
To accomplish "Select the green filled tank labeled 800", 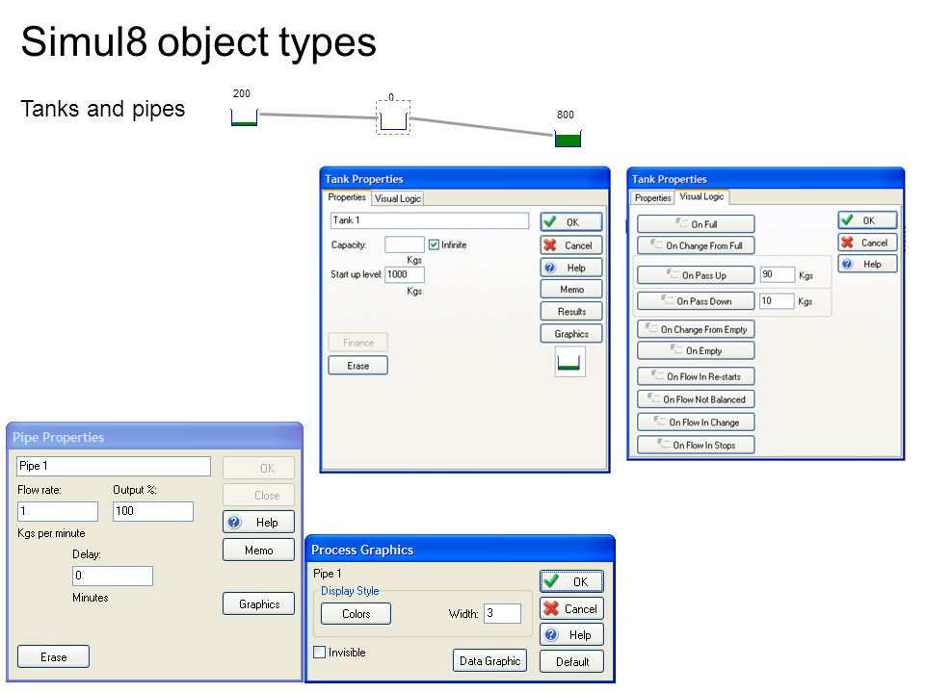I will click(568, 139).
